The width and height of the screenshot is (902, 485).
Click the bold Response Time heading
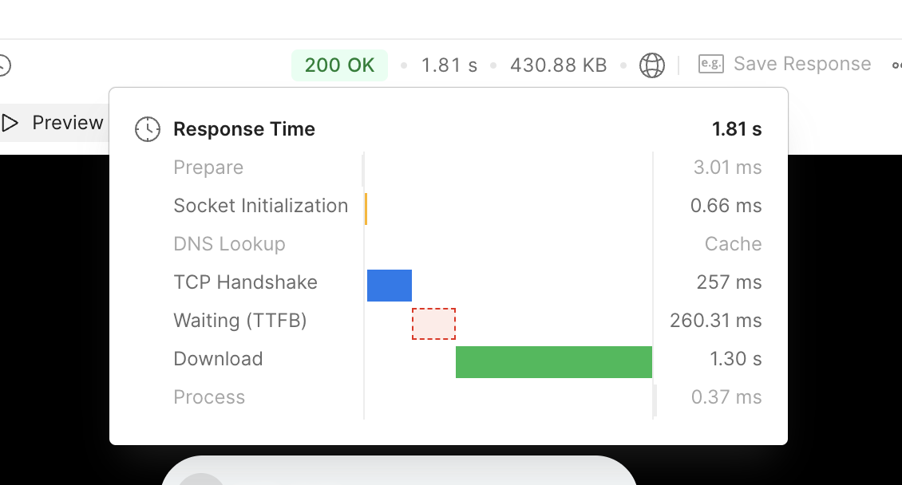click(244, 129)
